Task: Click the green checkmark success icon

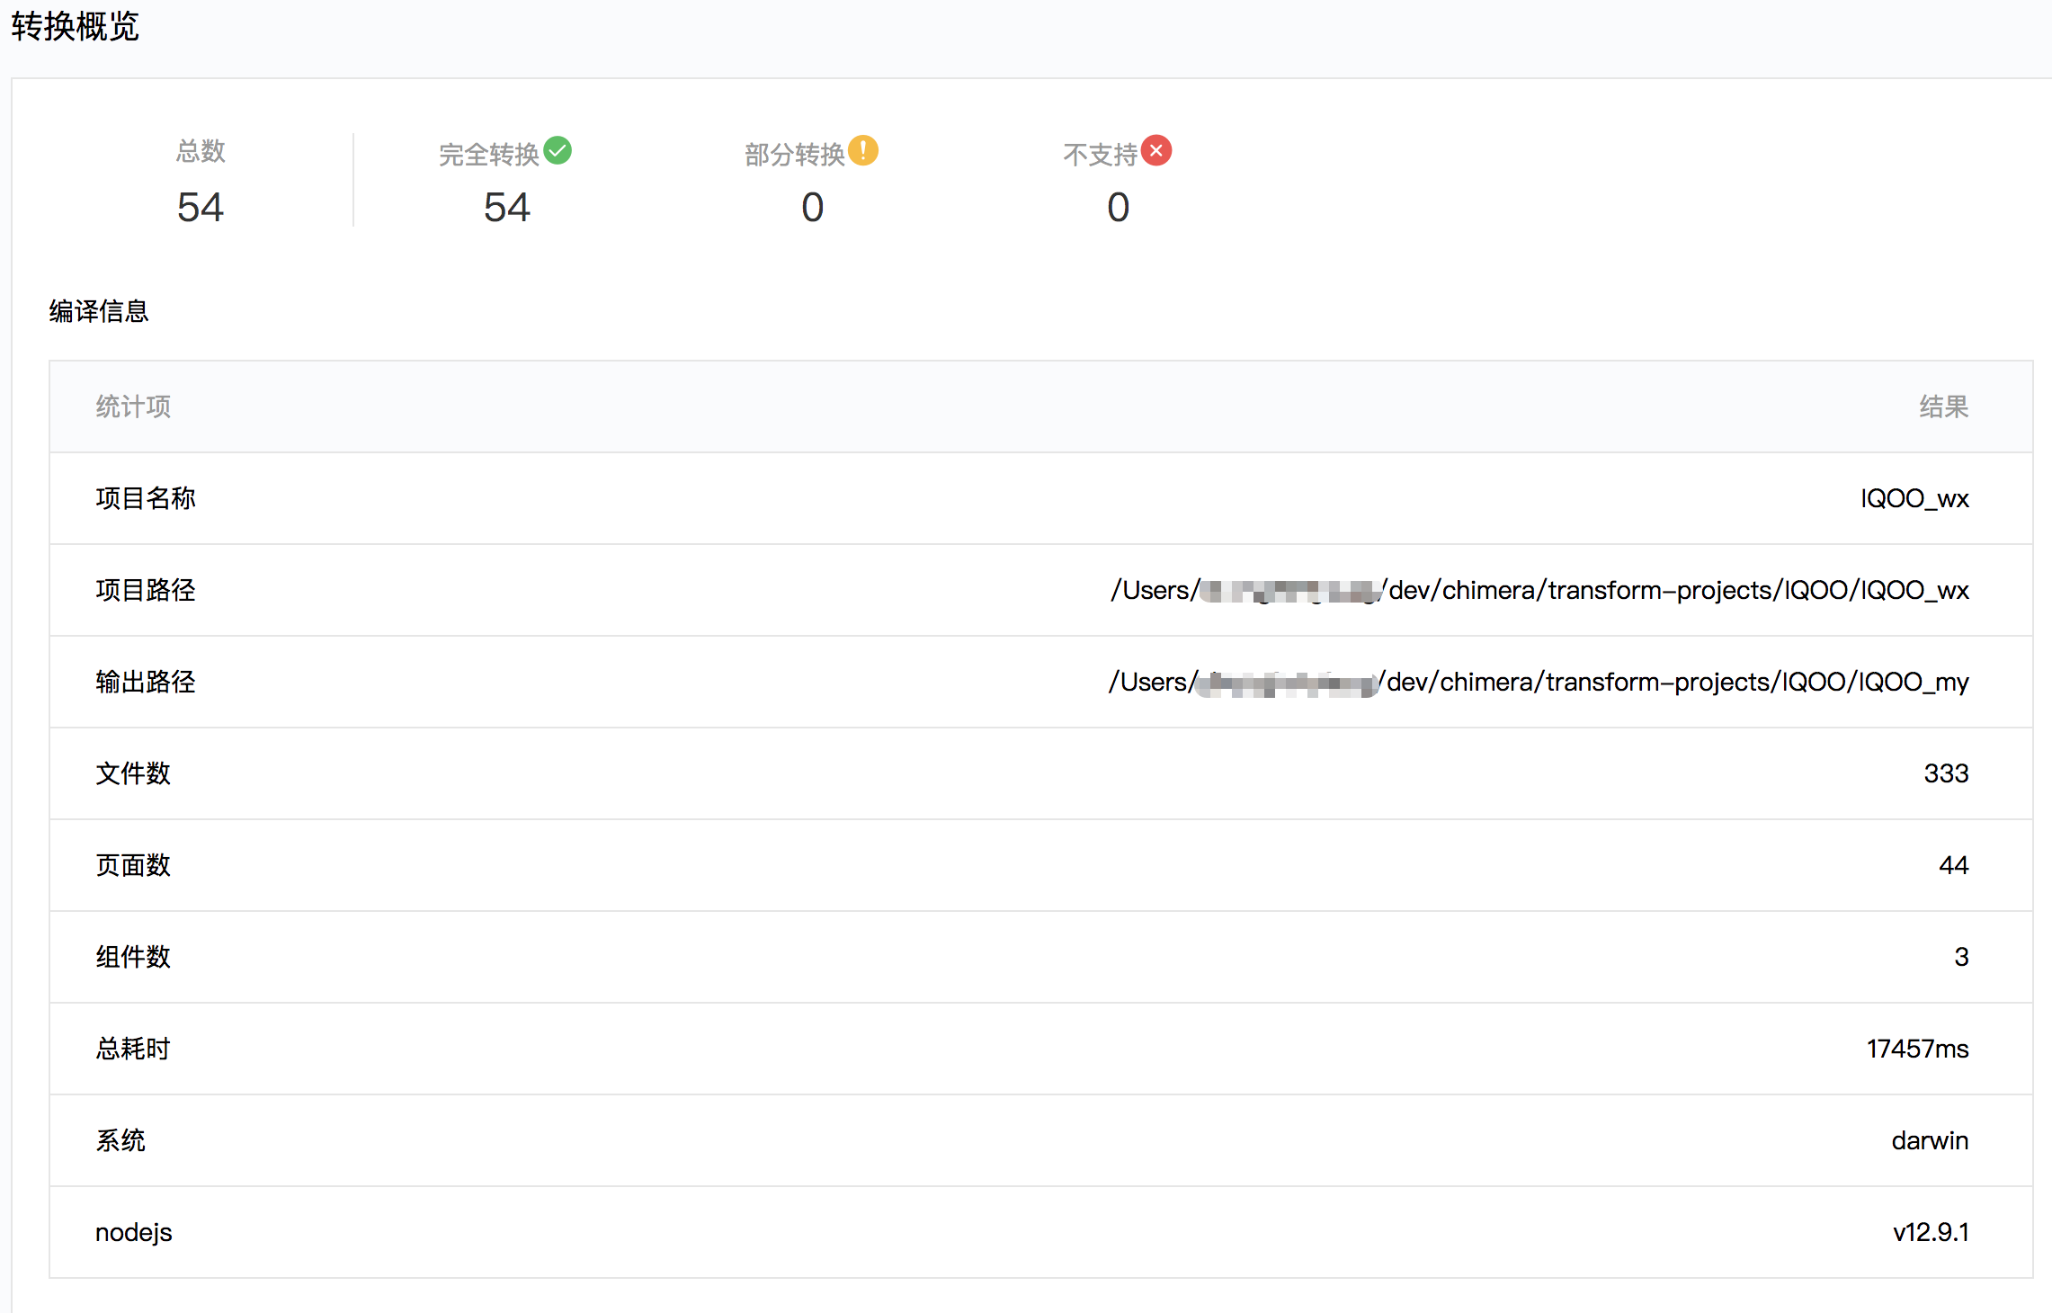Action: [558, 150]
